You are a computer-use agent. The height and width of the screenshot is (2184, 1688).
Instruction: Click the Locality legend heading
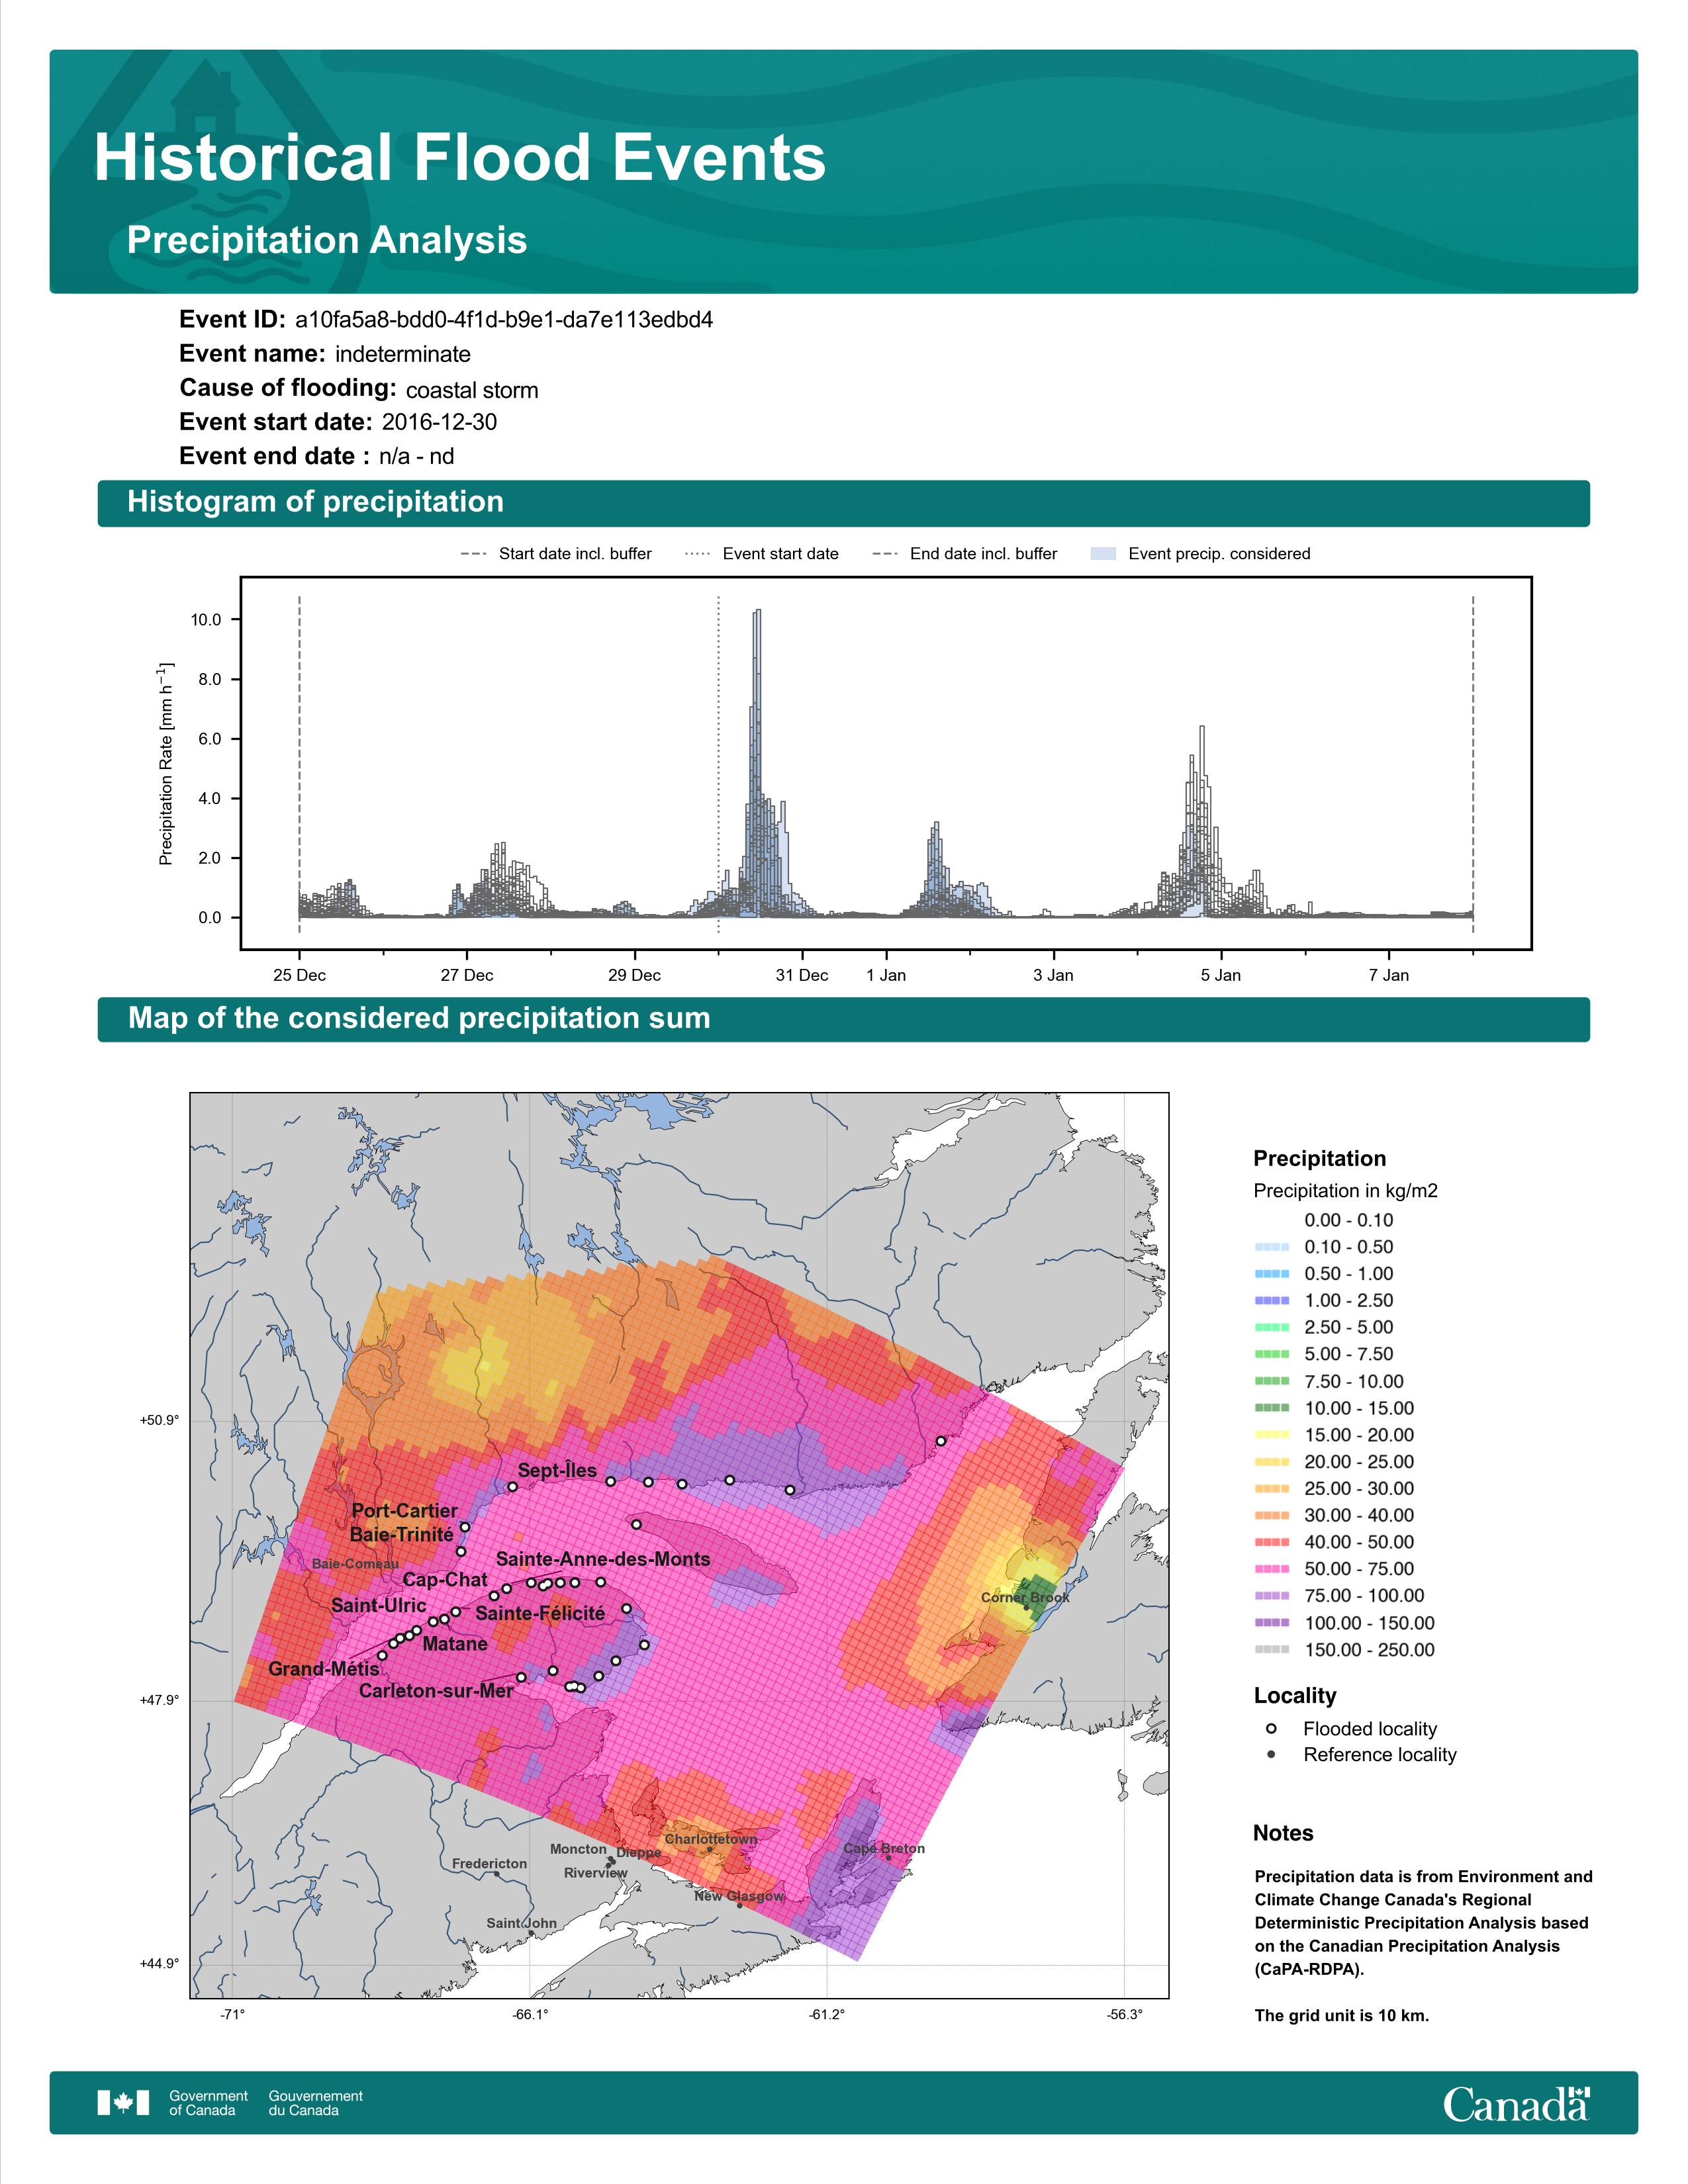pos(1295,1696)
